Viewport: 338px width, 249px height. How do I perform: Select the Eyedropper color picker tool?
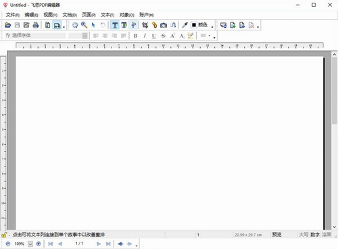[x=185, y=25]
